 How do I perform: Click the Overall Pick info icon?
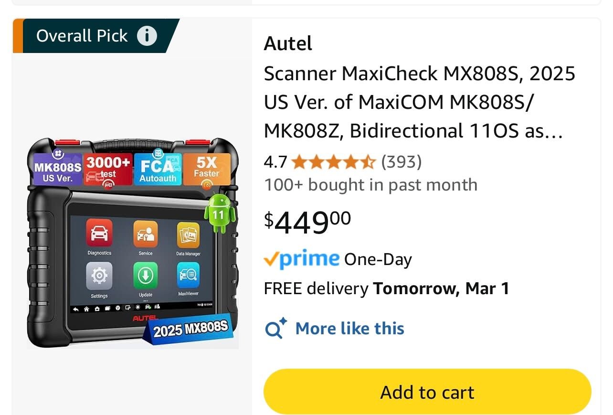pos(147,36)
